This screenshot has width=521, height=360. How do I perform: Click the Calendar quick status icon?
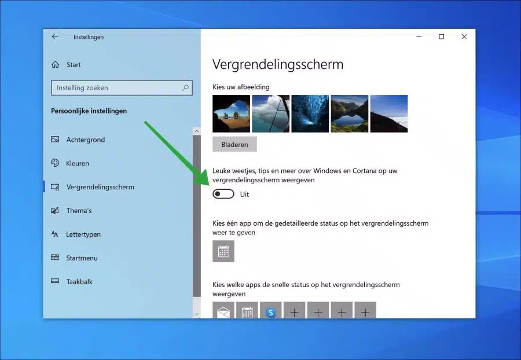(x=247, y=310)
